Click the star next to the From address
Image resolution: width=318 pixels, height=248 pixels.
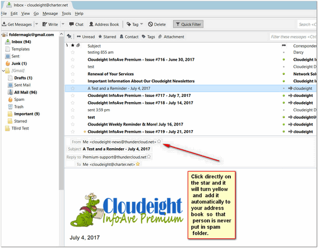(x=159, y=142)
